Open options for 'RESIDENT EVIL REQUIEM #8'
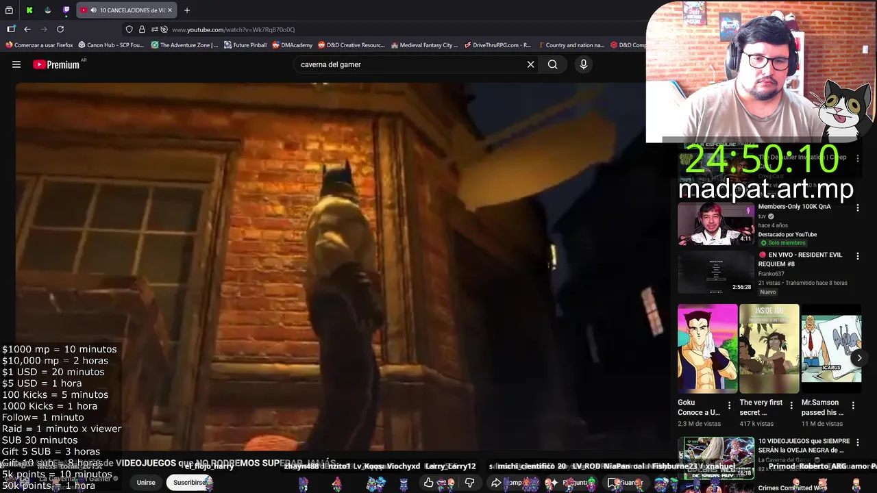The width and height of the screenshot is (877, 493). pos(858,256)
